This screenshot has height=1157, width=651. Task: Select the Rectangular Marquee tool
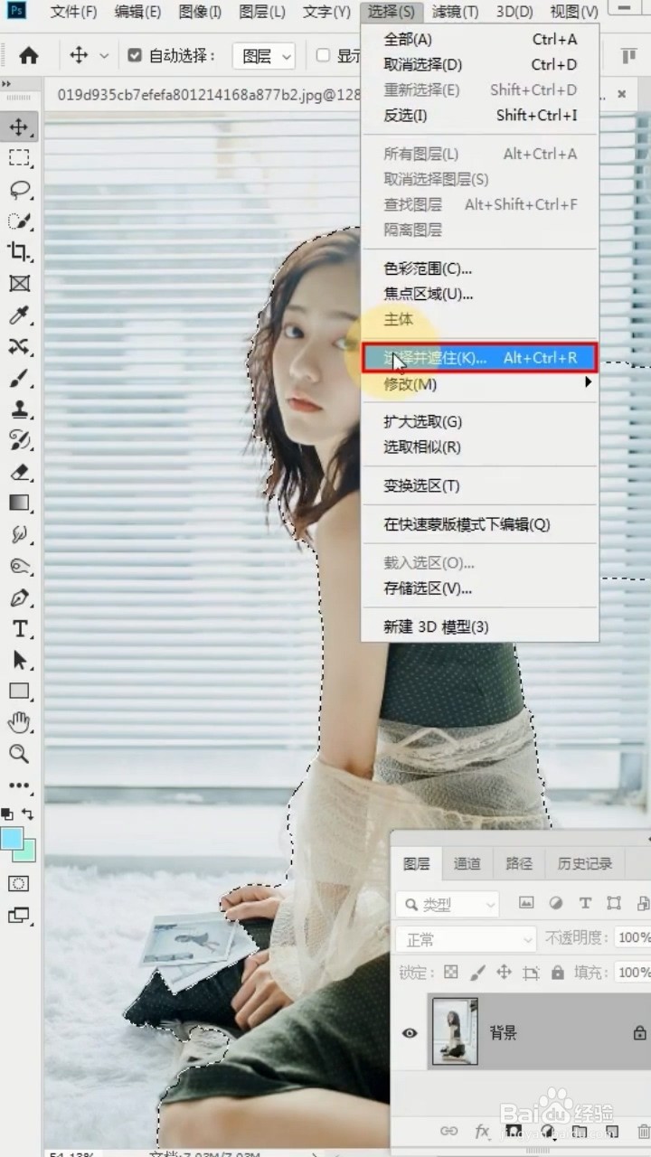pyautogui.click(x=19, y=158)
